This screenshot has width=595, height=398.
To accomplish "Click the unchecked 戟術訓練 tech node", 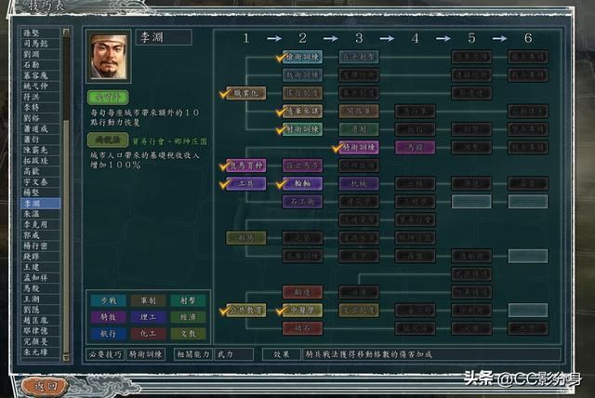I will [x=302, y=74].
